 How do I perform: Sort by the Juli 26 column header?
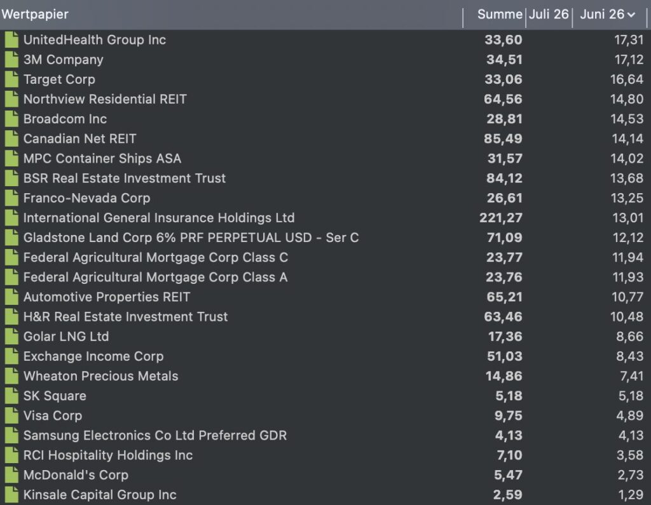tap(549, 15)
